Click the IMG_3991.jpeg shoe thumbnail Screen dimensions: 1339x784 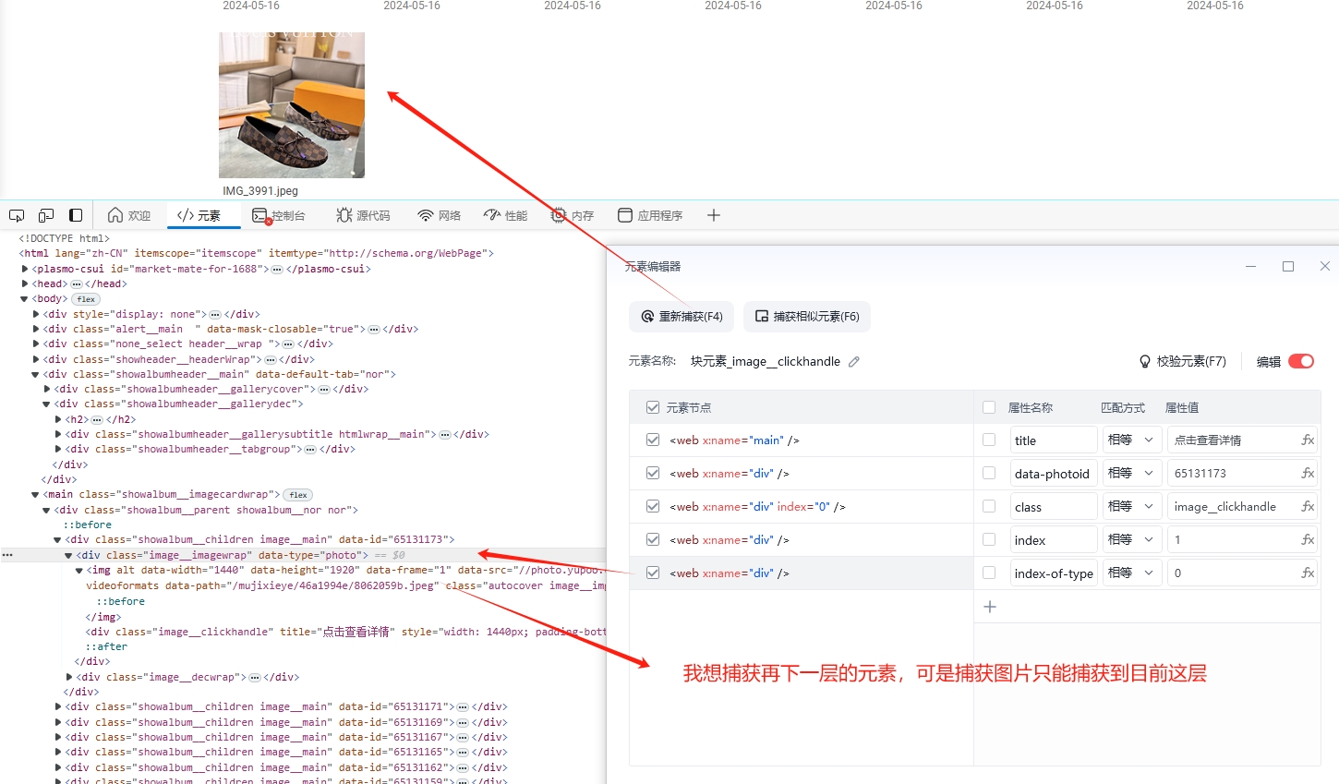coord(292,105)
